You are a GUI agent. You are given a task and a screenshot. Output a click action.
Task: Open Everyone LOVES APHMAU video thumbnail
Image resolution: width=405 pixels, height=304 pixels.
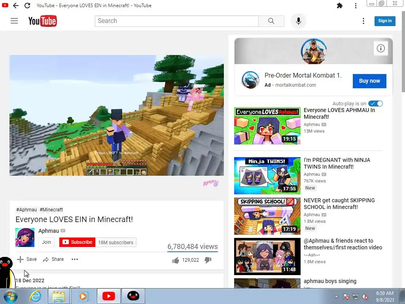267,126
